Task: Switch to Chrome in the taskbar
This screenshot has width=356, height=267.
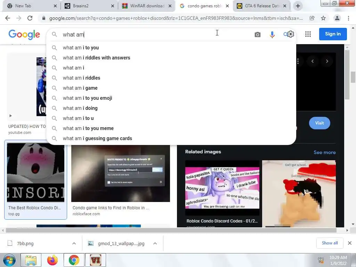Action: (x=74, y=260)
